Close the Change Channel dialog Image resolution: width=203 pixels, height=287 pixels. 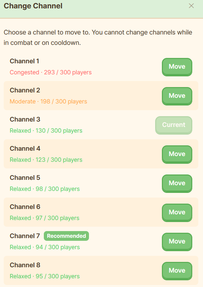(191, 6)
